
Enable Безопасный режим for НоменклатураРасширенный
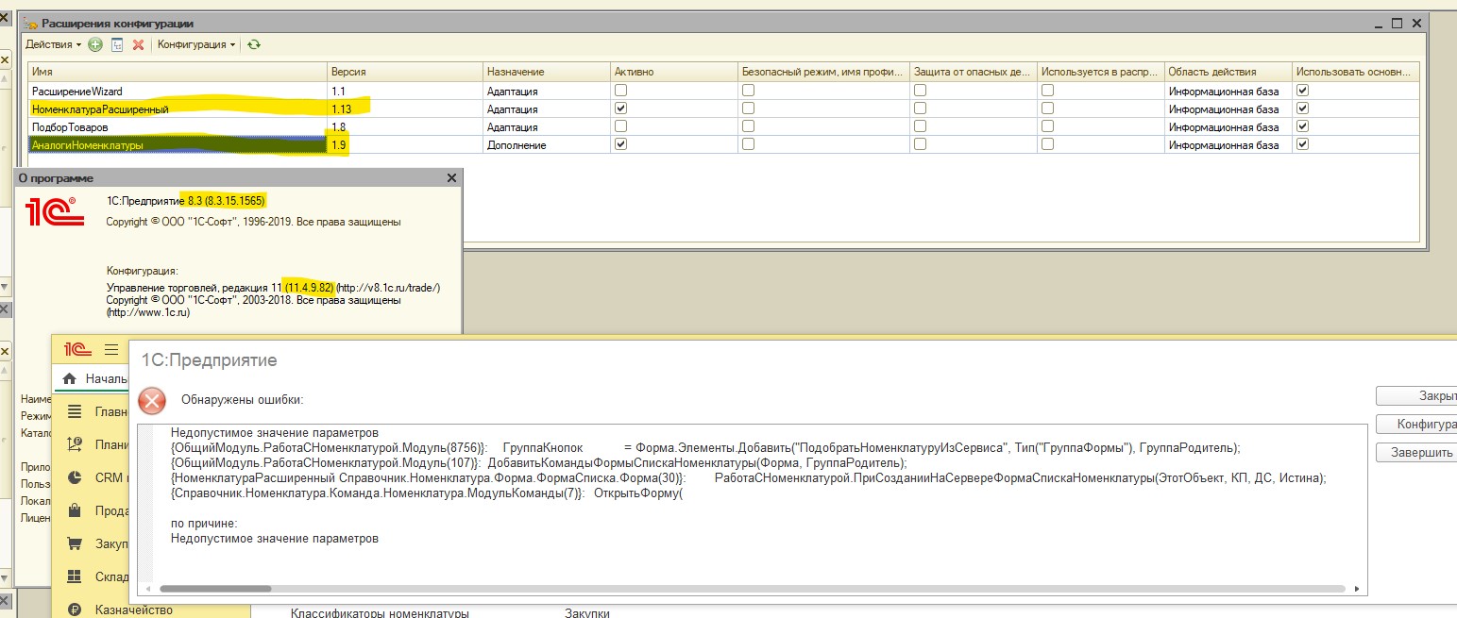pos(748,109)
